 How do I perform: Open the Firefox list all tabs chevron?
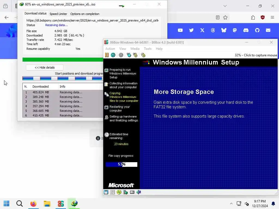(x=225, y=6)
